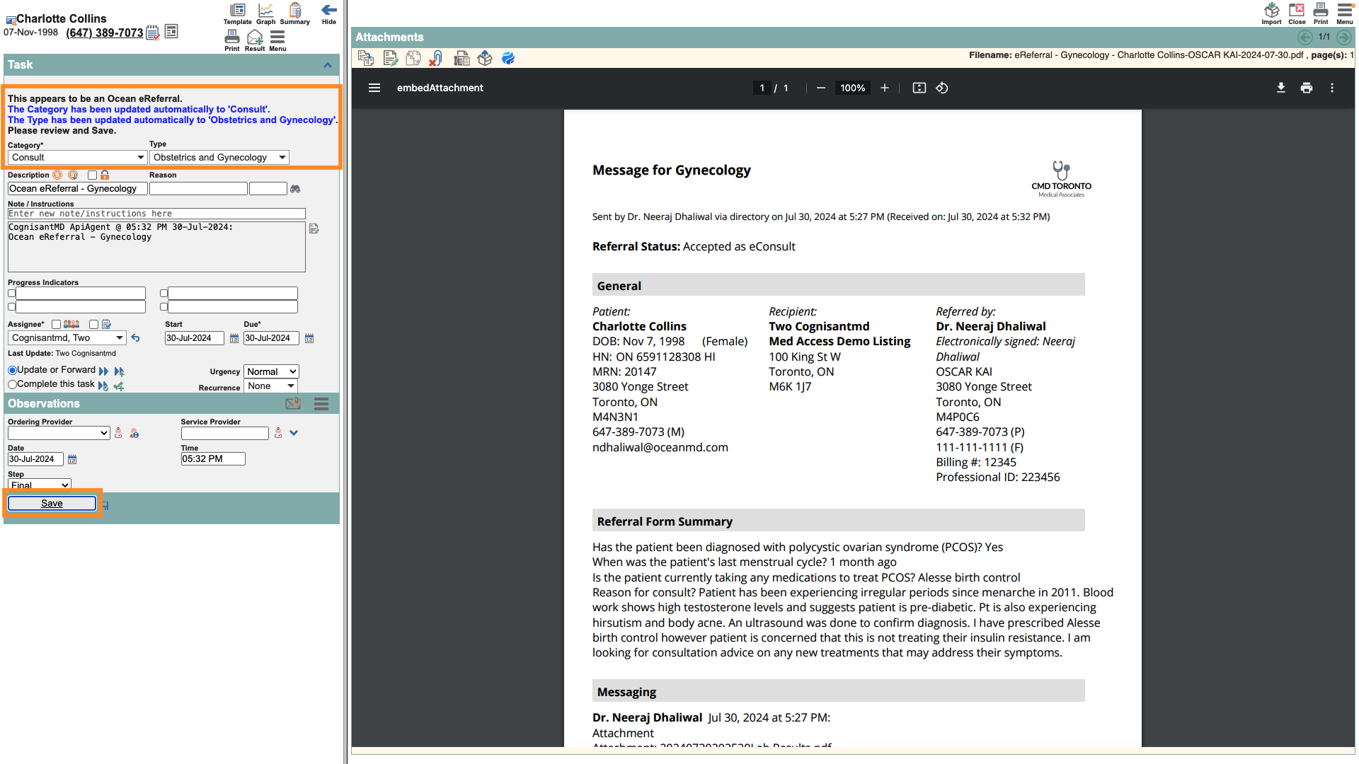The image size is (1359, 764).
Task: Click the new note/instructions field
Action: tap(156, 214)
